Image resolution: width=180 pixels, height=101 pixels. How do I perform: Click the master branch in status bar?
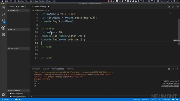[6, 100]
